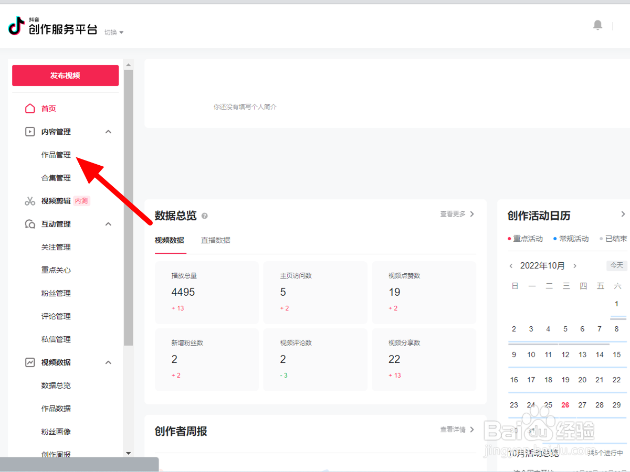
Task: Click the chart icon beside 视频数据
Action: [x=30, y=362]
